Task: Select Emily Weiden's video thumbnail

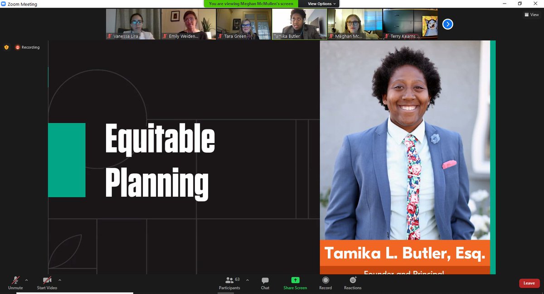Action: (189, 24)
